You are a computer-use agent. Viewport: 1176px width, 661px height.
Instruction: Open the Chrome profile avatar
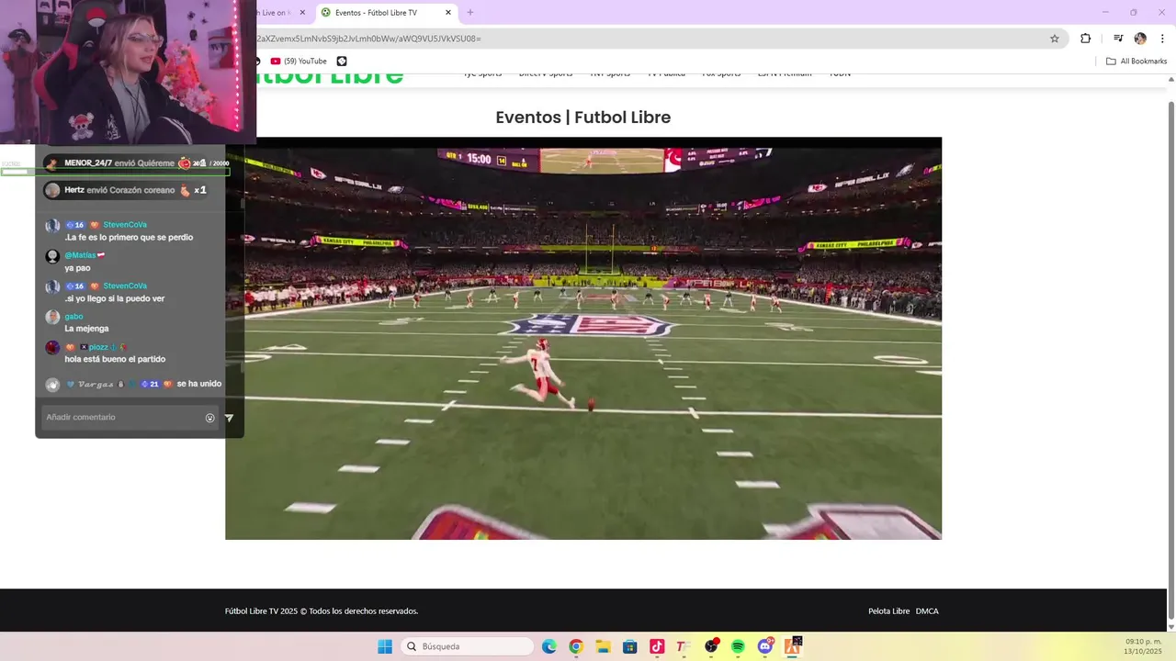[1140, 39]
